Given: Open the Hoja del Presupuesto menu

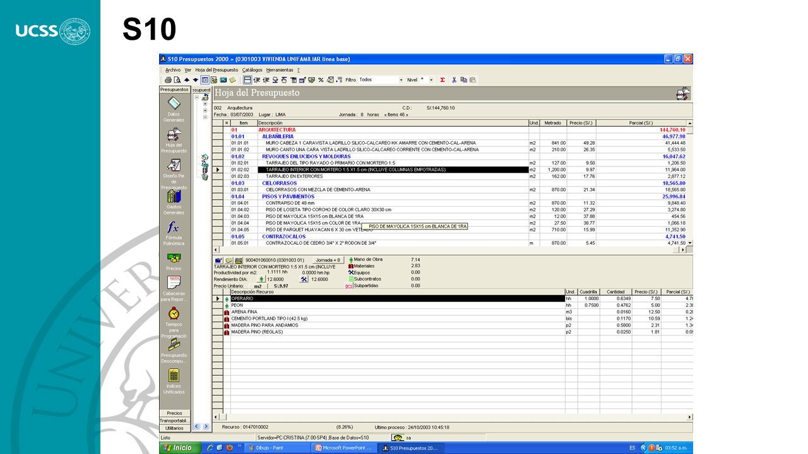Looking at the screenshot, I should 217,70.
